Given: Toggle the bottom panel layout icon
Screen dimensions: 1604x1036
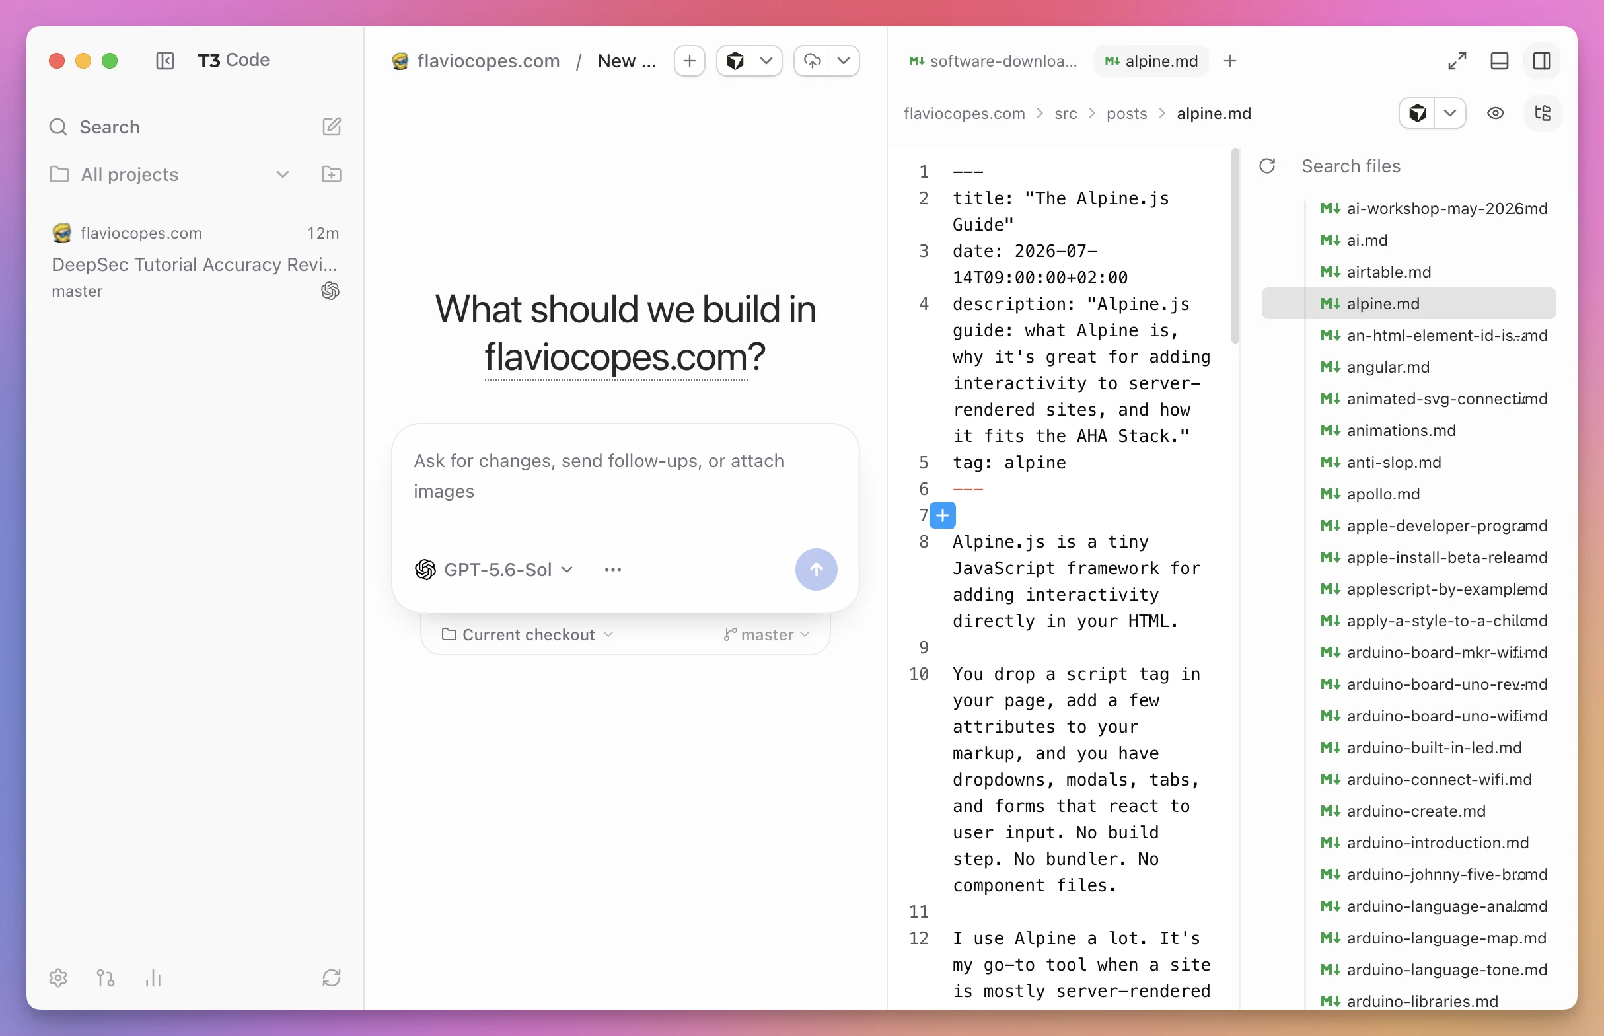Looking at the screenshot, I should coord(1499,61).
